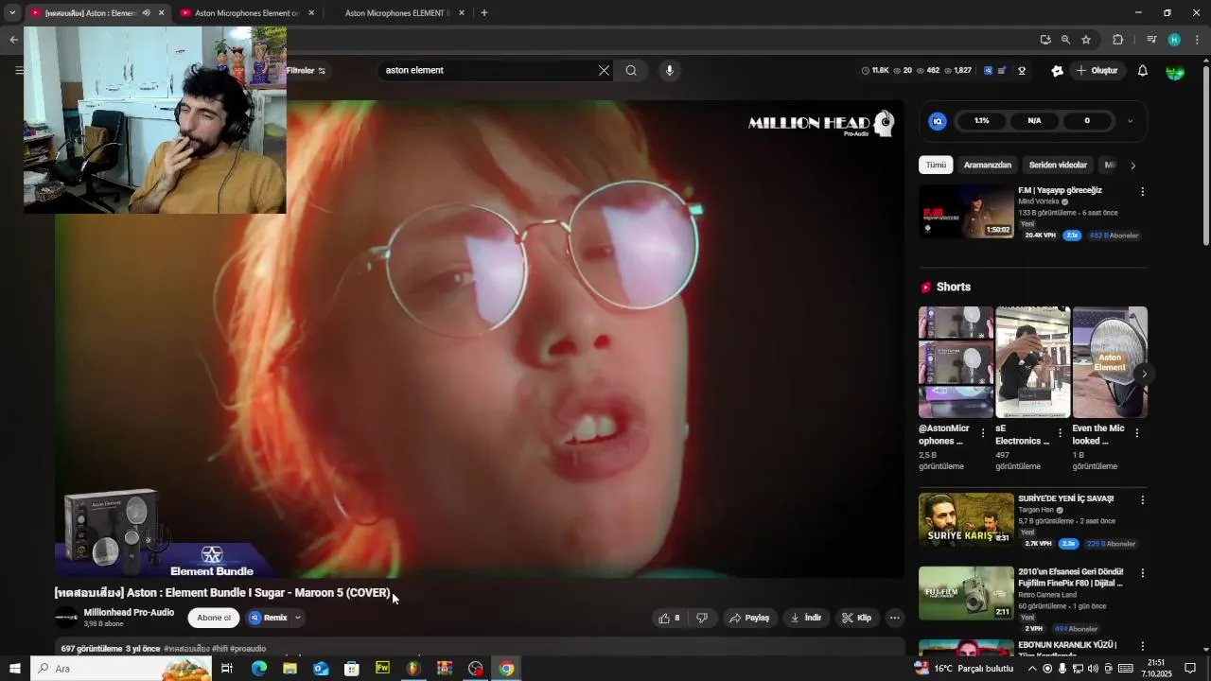1211x681 pixels.
Task: Open options for sE Electronics short
Action: click(x=1060, y=433)
